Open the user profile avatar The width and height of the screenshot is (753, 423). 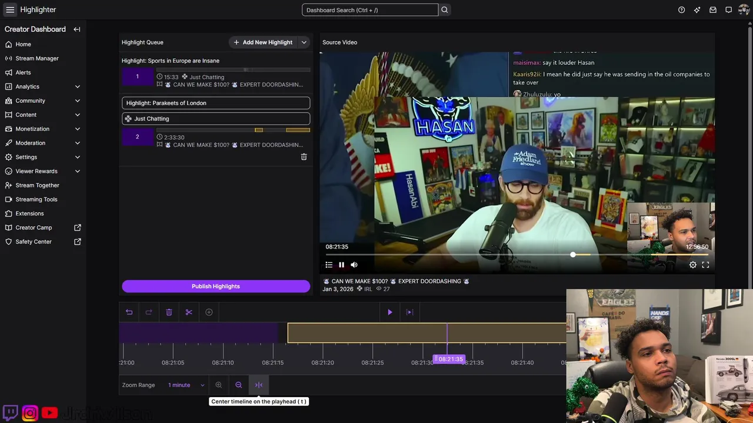(x=744, y=10)
